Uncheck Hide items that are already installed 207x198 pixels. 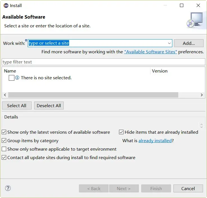[x=121, y=132]
